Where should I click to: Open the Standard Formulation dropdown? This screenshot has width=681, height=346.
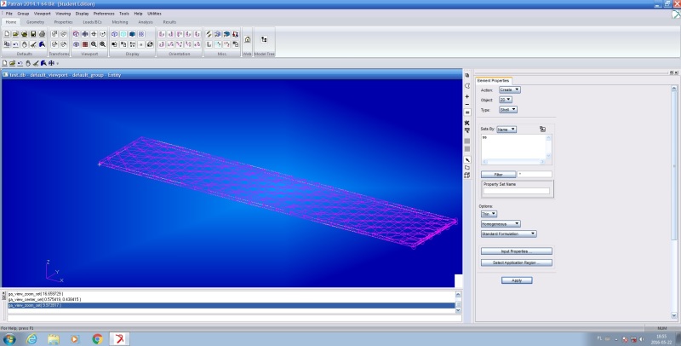(x=508, y=234)
